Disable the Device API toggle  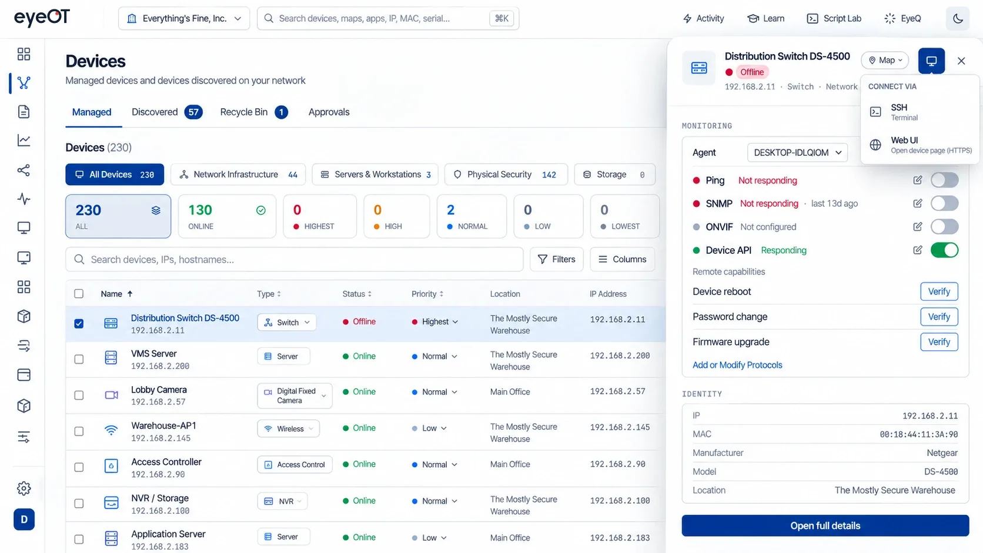(x=945, y=250)
